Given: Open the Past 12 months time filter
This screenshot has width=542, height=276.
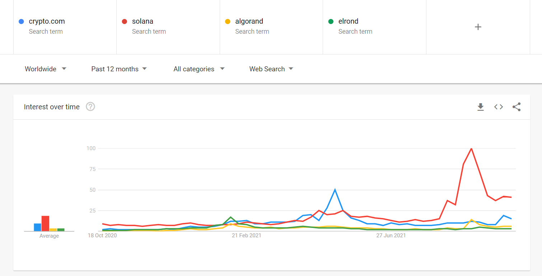Looking at the screenshot, I should [119, 69].
